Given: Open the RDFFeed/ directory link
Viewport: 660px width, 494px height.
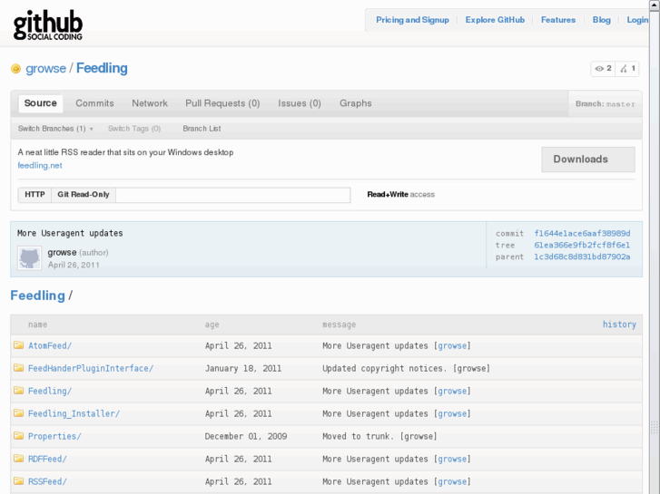Looking at the screenshot, I should click(47, 460).
